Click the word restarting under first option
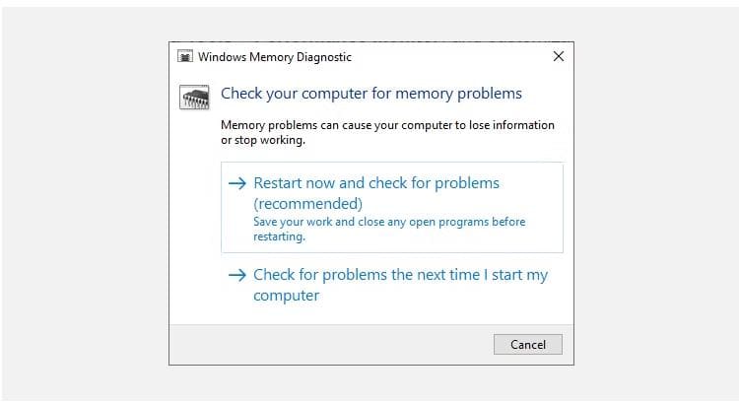Image resolution: width=739 pixels, height=403 pixels. (279, 236)
